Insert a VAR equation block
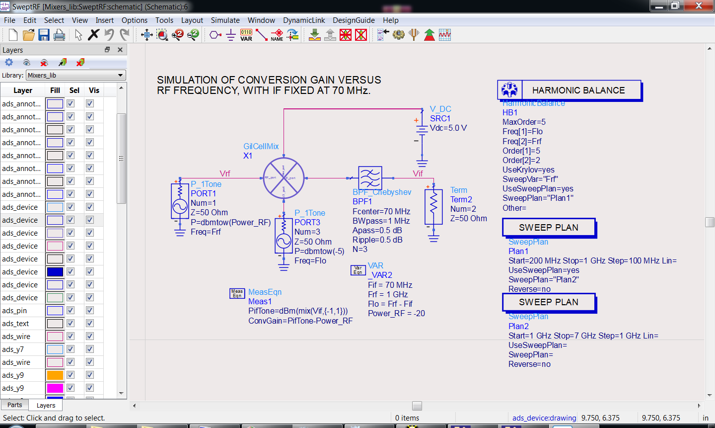Image resolution: width=715 pixels, height=428 pixels. pos(246,35)
